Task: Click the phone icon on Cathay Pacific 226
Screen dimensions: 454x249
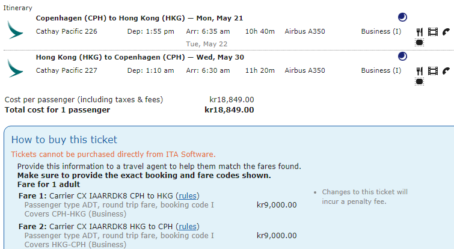Action: 446,31
